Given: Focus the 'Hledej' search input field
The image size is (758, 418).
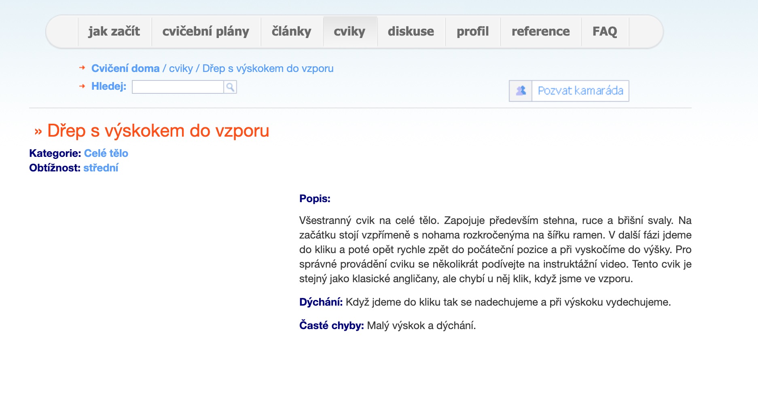Looking at the screenshot, I should (x=178, y=87).
